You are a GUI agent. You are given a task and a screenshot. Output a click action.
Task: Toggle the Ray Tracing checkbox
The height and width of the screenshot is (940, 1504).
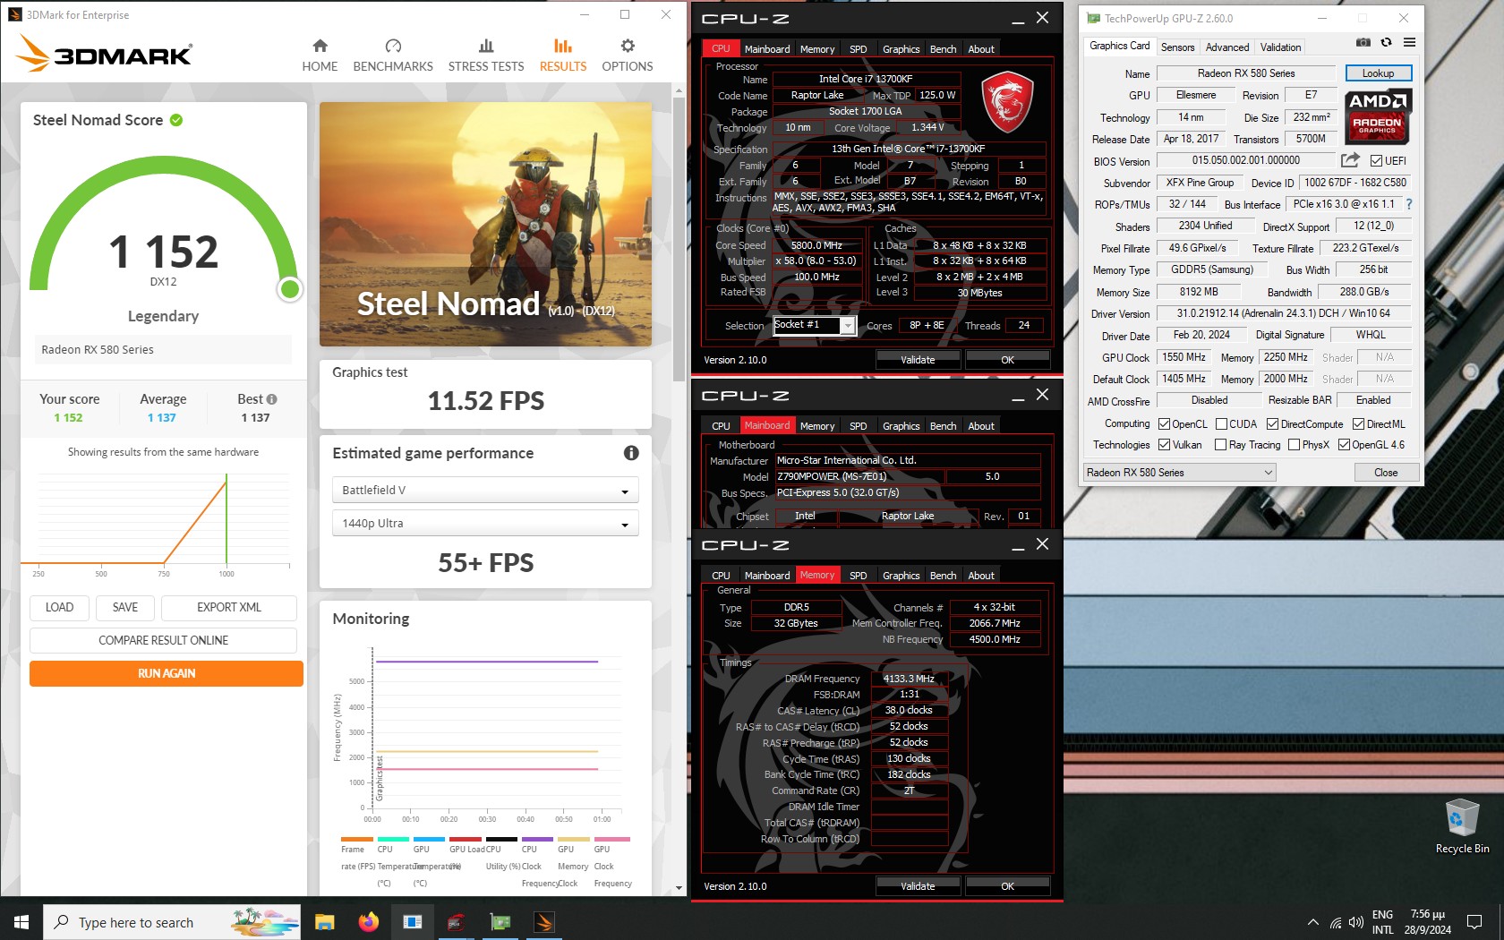tap(1221, 445)
